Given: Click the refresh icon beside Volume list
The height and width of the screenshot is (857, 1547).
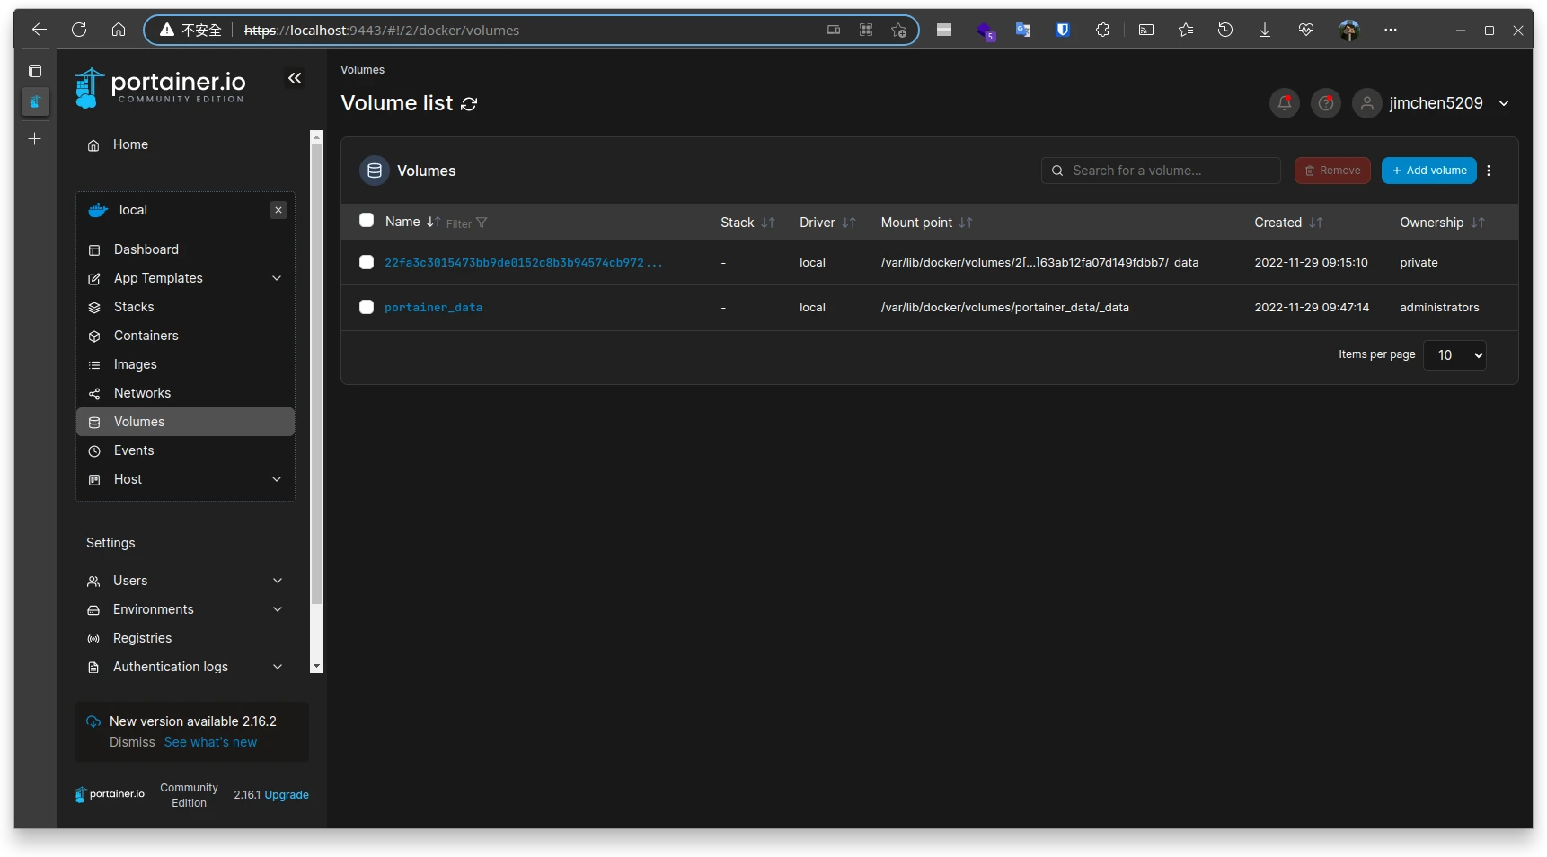Looking at the screenshot, I should pyautogui.click(x=469, y=104).
